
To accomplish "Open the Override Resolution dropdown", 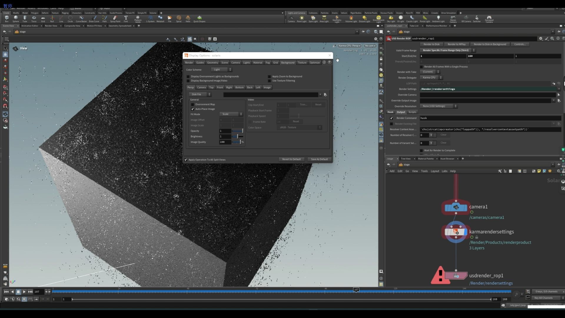I will (439, 106).
